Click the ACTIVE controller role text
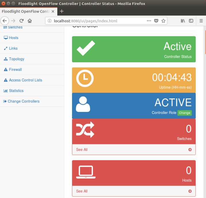Viewport: 206px width, 198px height. pyautogui.click(x=173, y=102)
